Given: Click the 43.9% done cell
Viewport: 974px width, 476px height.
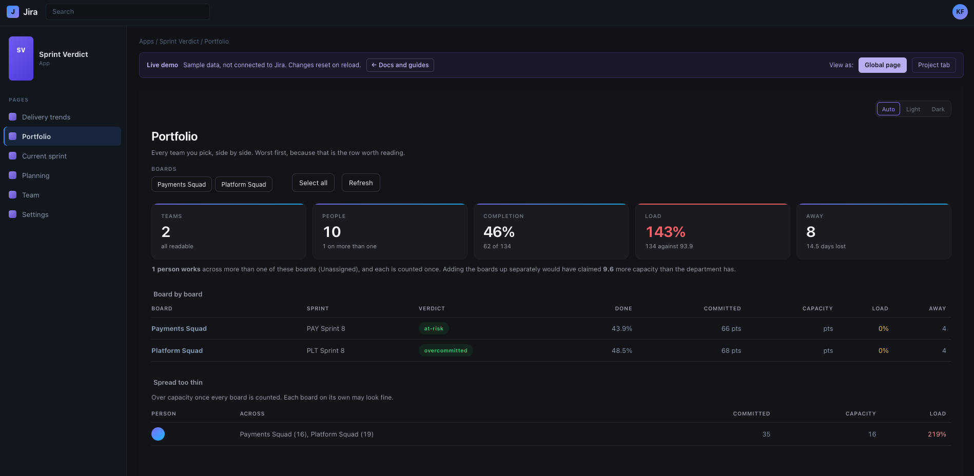Looking at the screenshot, I should 622,329.
